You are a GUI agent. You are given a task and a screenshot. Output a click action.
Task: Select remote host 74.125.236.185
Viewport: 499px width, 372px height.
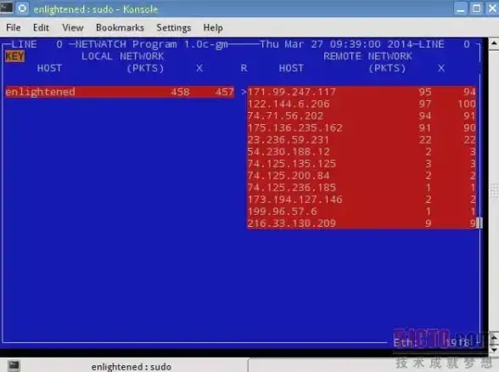[x=362, y=188]
